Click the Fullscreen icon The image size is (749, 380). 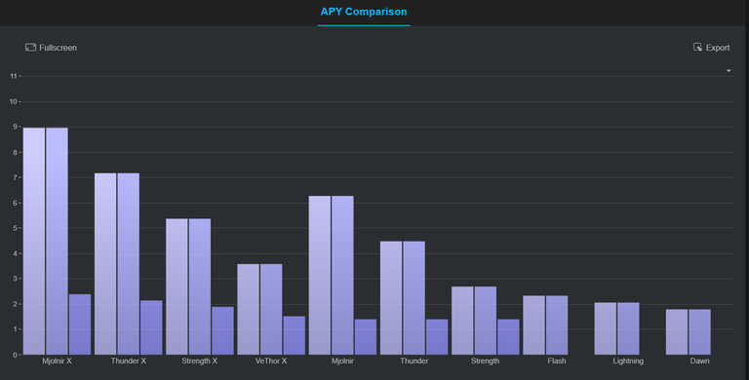tap(30, 48)
